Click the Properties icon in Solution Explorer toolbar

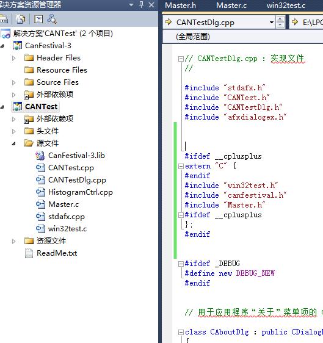point(4,20)
